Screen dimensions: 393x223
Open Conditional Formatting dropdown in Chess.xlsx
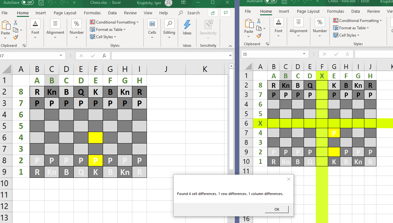click(x=114, y=22)
